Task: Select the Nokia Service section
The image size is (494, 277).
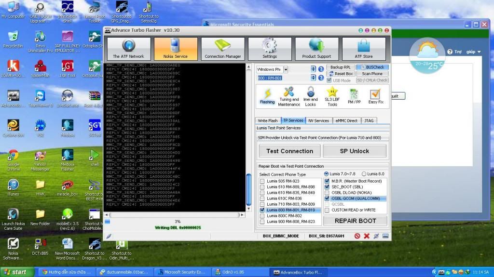Action: point(176,49)
